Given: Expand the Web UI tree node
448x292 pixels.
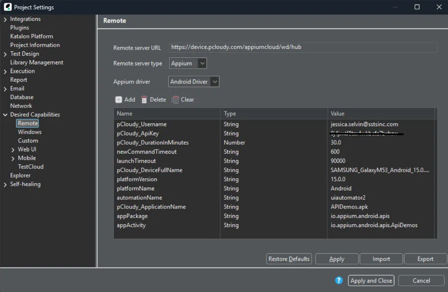Looking at the screenshot, I should 13,149.
